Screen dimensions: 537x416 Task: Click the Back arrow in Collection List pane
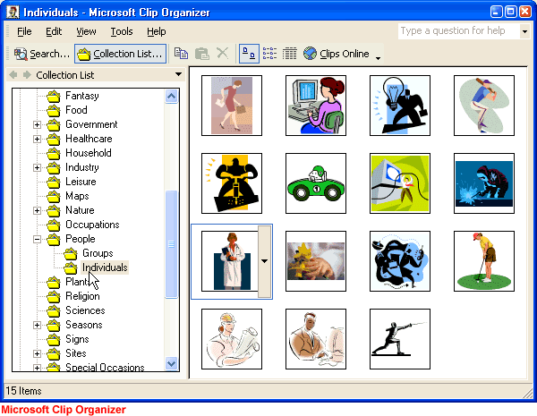tap(13, 74)
